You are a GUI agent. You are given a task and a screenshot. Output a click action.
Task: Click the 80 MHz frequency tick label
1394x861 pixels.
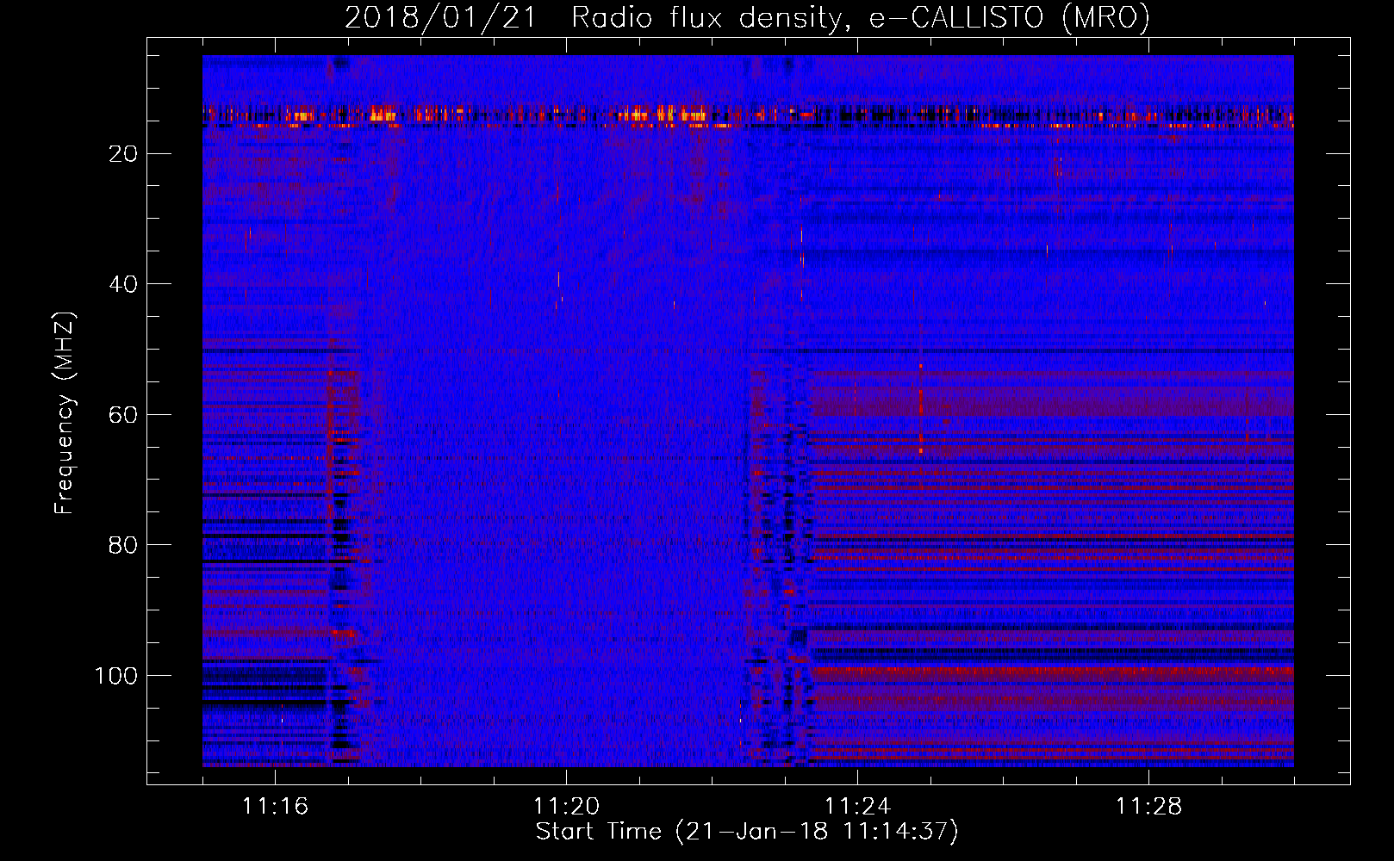click(x=124, y=545)
